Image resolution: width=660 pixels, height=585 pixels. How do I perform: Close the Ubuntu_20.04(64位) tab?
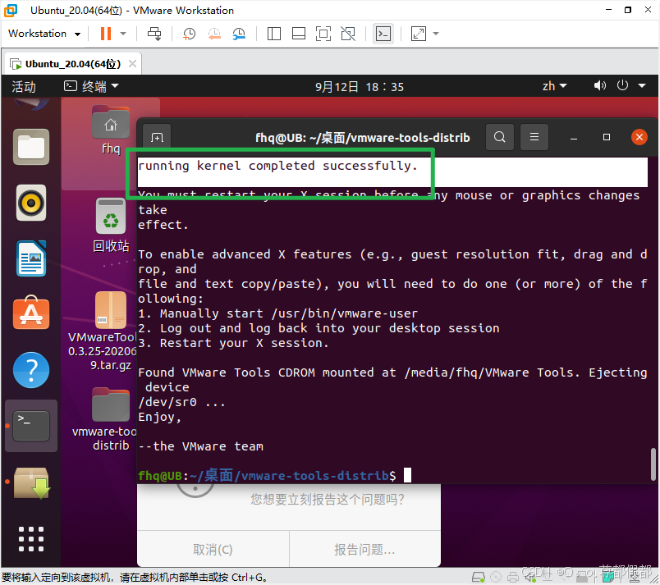pos(132,63)
